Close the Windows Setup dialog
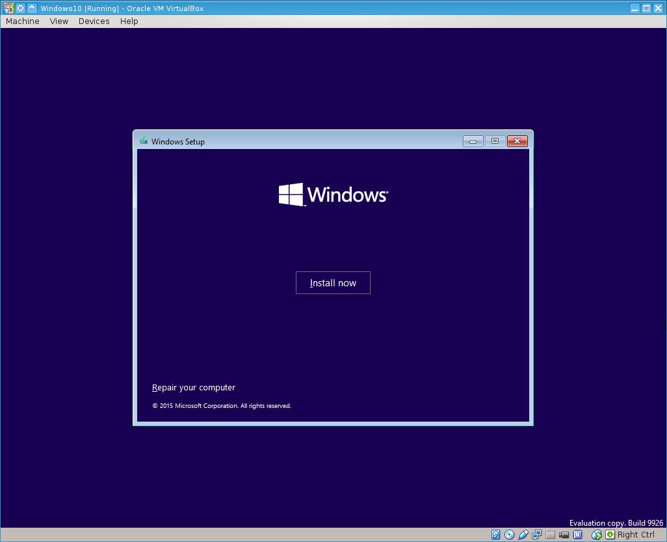 pyautogui.click(x=517, y=141)
